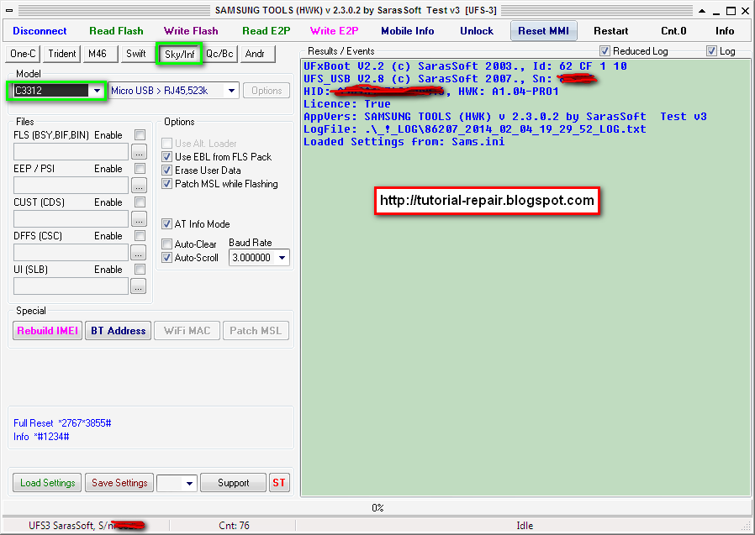Click the Disconnect button

tap(40, 31)
